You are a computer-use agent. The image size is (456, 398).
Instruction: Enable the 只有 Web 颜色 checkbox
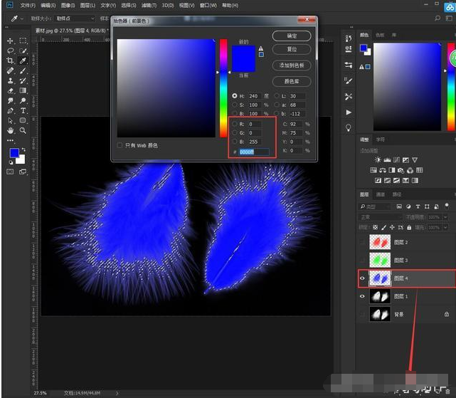point(120,145)
